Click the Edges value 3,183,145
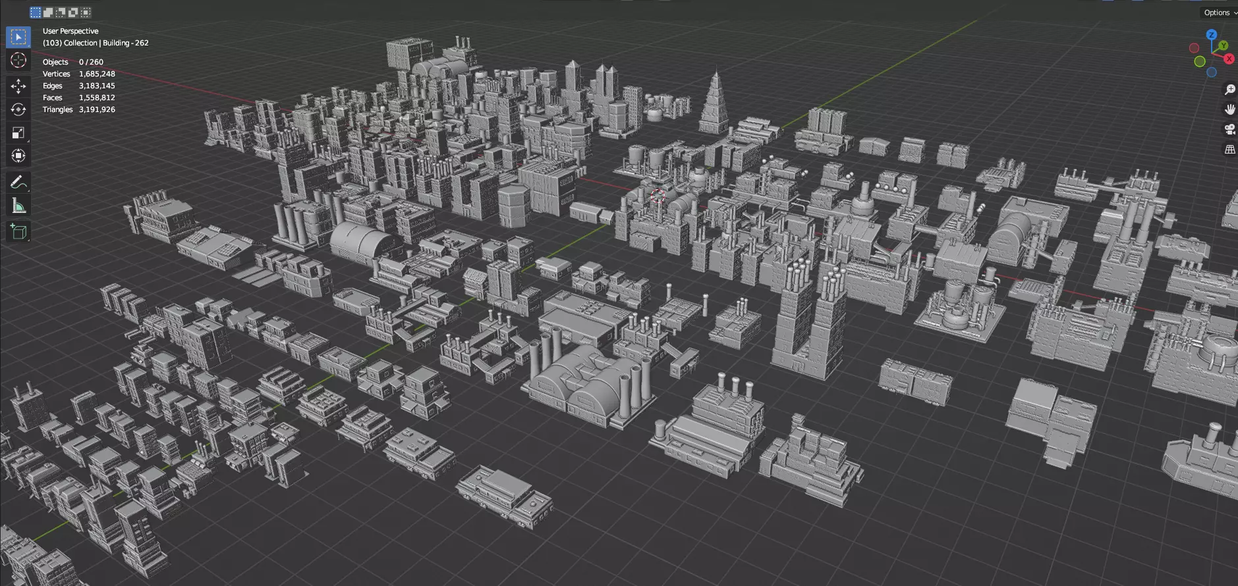 (x=97, y=86)
